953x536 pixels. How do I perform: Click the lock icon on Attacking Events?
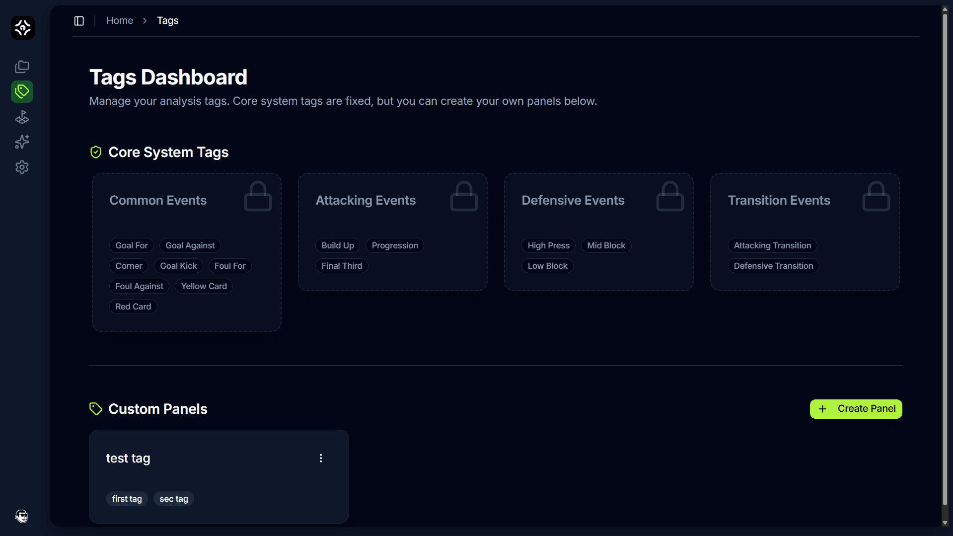tap(464, 196)
